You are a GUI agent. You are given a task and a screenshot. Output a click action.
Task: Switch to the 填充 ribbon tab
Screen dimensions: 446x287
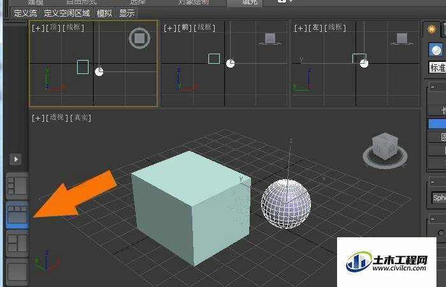coord(245,3)
